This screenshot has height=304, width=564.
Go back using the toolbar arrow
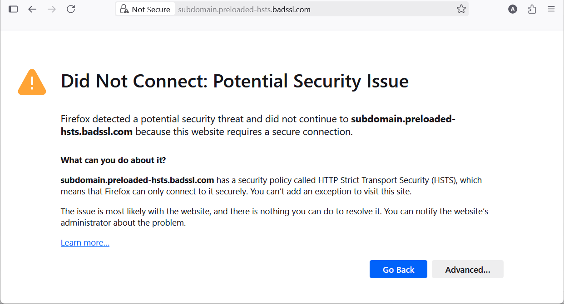pos(32,9)
